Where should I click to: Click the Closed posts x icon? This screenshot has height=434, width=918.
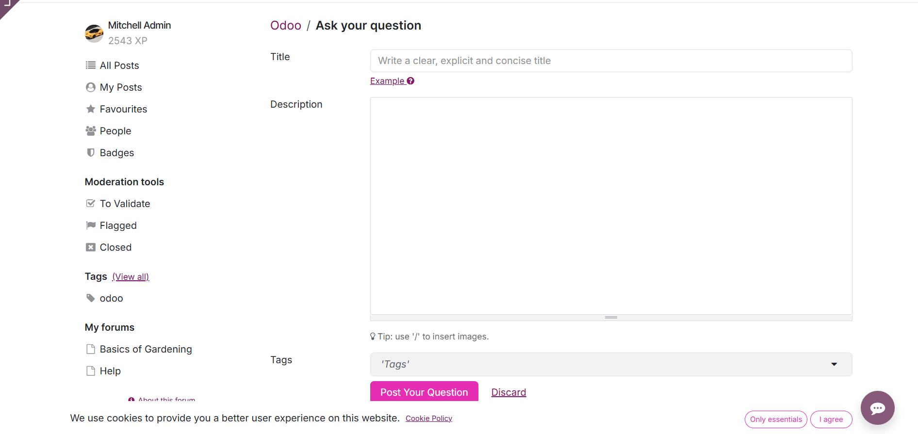(90, 247)
